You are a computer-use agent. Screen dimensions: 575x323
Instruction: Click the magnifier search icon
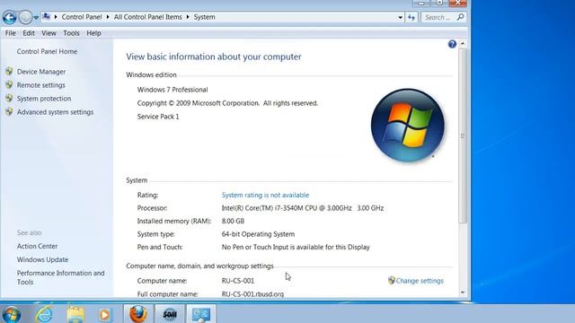click(x=461, y=17)
